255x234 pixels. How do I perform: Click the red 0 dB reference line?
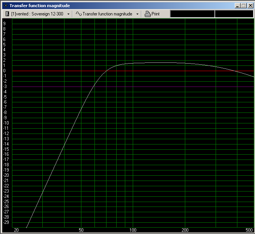pyautogui.click(x=56, y=71)
